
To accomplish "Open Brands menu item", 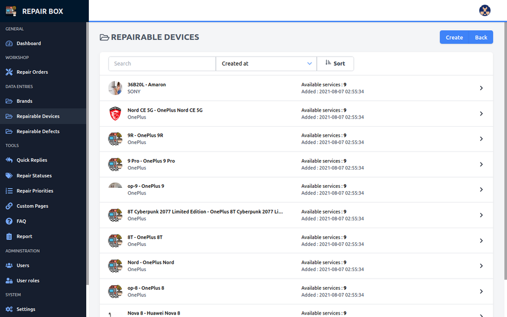I will tap(43, 101).
